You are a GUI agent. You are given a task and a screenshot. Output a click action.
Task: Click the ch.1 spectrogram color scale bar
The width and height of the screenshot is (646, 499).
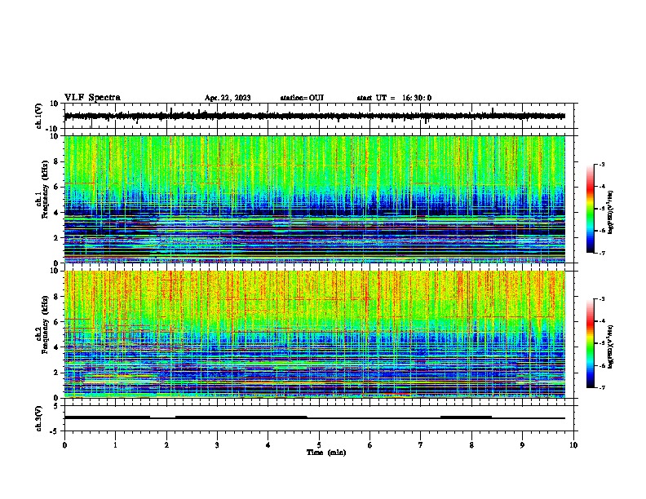[x=591, y=209]
